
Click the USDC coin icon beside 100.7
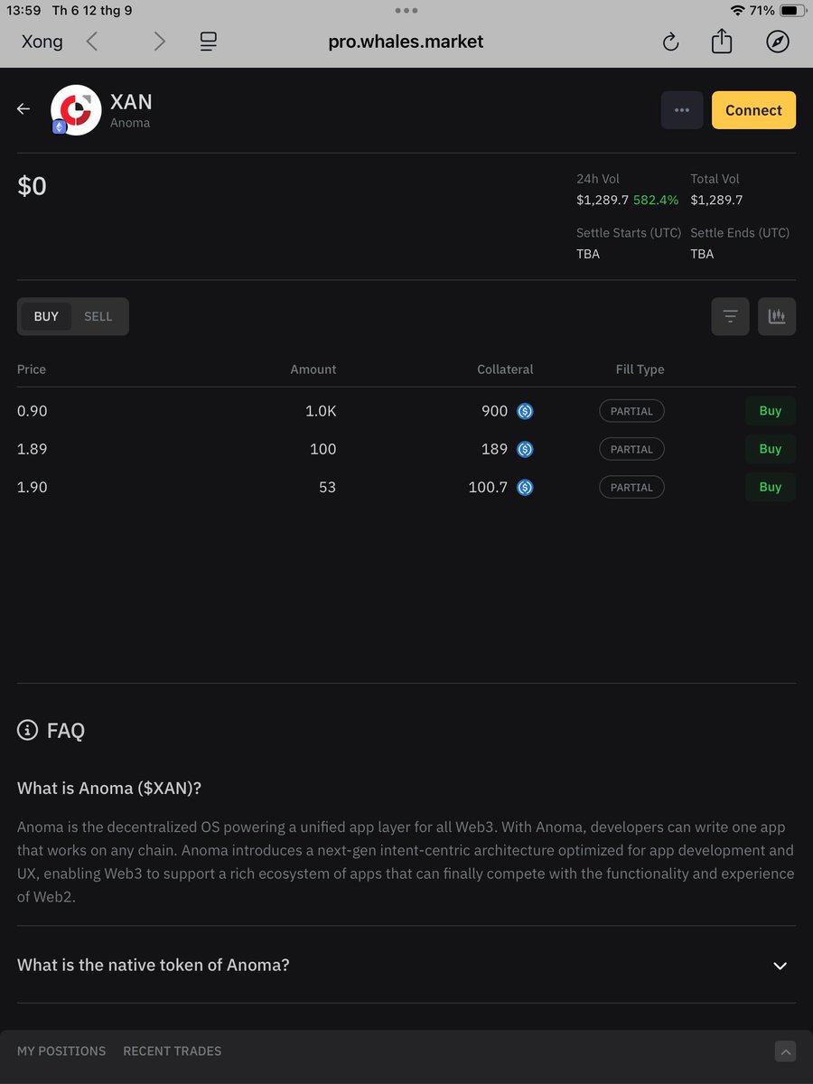click(x=525, y=487)
